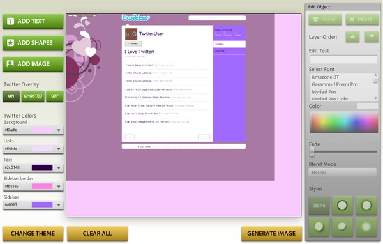Click the Edit Text input field
Image resolution: width=383 pixels, height=244 pixels.
pos(343,59)
